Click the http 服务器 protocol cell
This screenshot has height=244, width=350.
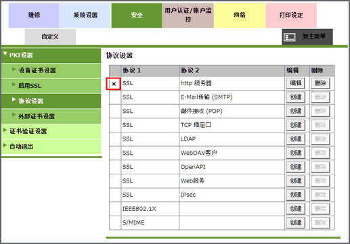pos(232,83)
